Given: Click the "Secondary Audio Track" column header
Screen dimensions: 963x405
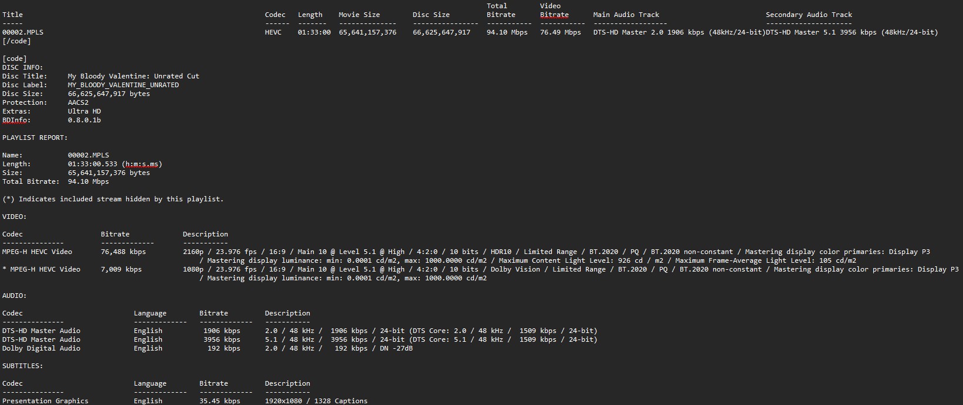Looking at the screenshot, I should pos(809,15).
